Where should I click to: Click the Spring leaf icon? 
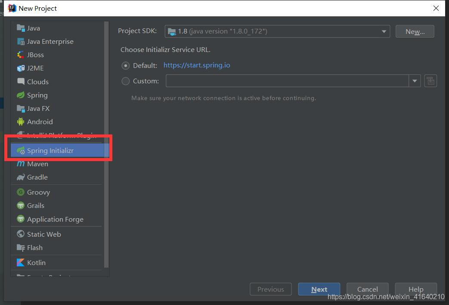(21, 95)
